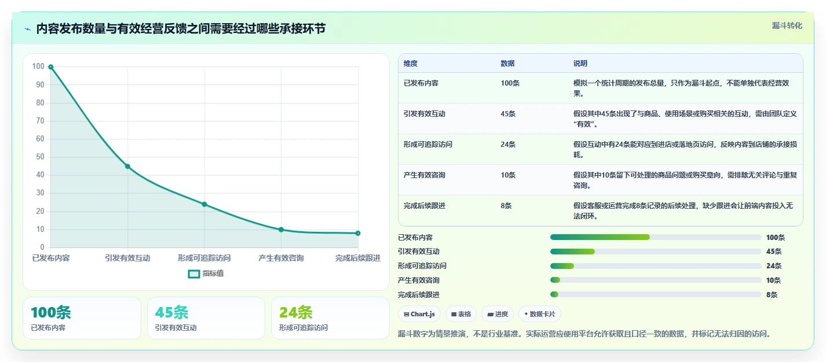Click the y-axis value 50 on chart
The width and height of the screenshot is (826, 362).
click(x=40, y=157)
